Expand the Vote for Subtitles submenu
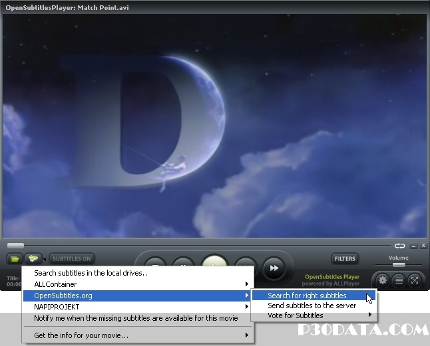 (x=314, y=315)
